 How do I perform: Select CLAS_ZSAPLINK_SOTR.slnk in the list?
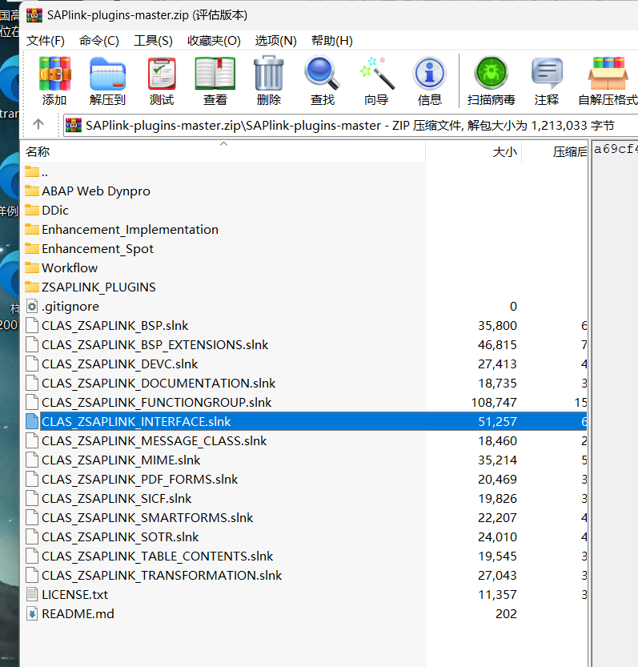pos(120,536)
